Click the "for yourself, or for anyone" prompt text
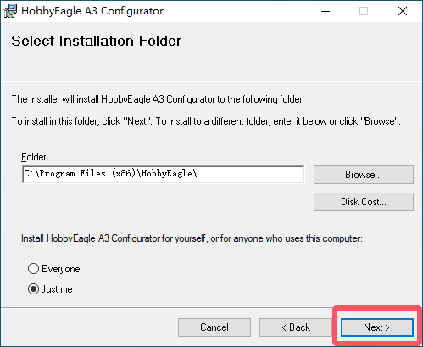Screen dimensions: 423x347 (192, 238)
